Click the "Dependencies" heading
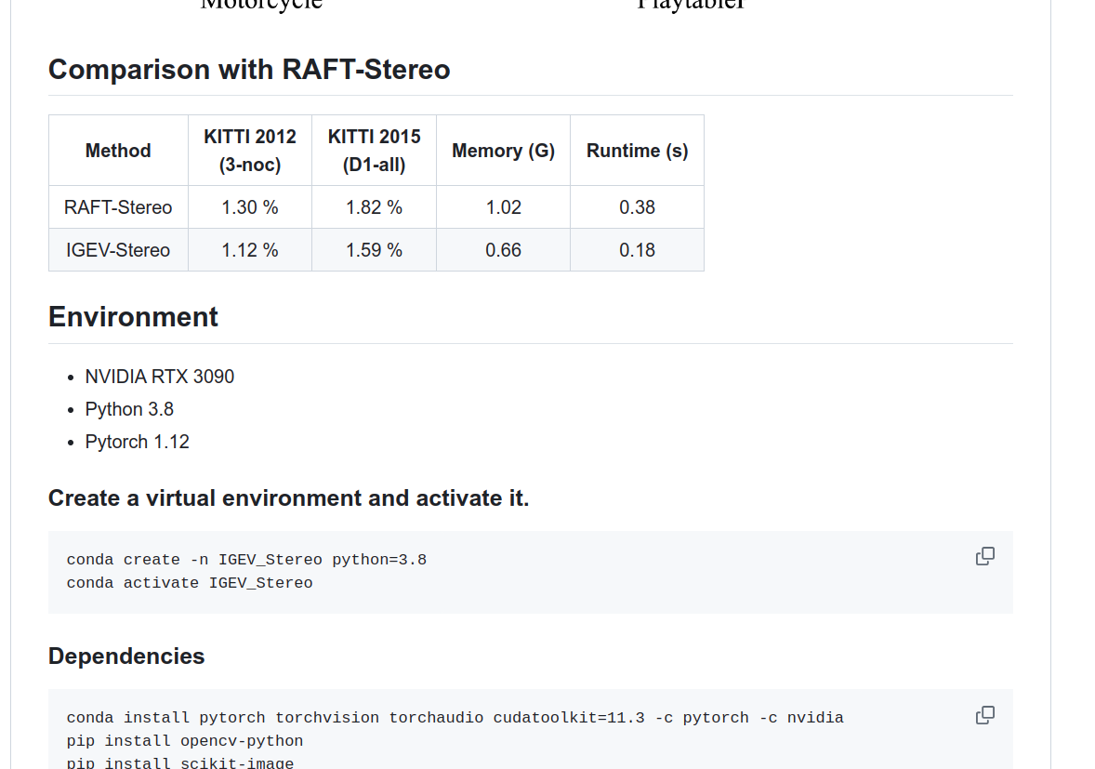This screenshot has width=1095, height=769. pos(126,656)
